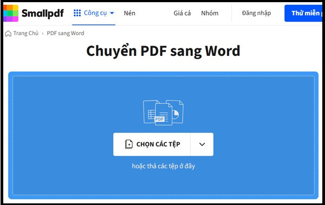Open the Nén compress menu item

pyautogui.click(x=129, y=13)
